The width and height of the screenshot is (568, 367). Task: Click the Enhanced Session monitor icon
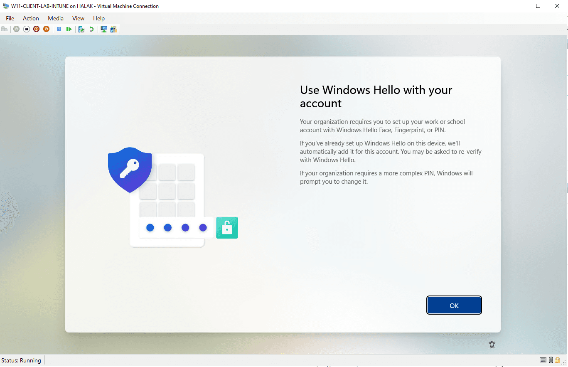tap(104, 29)
